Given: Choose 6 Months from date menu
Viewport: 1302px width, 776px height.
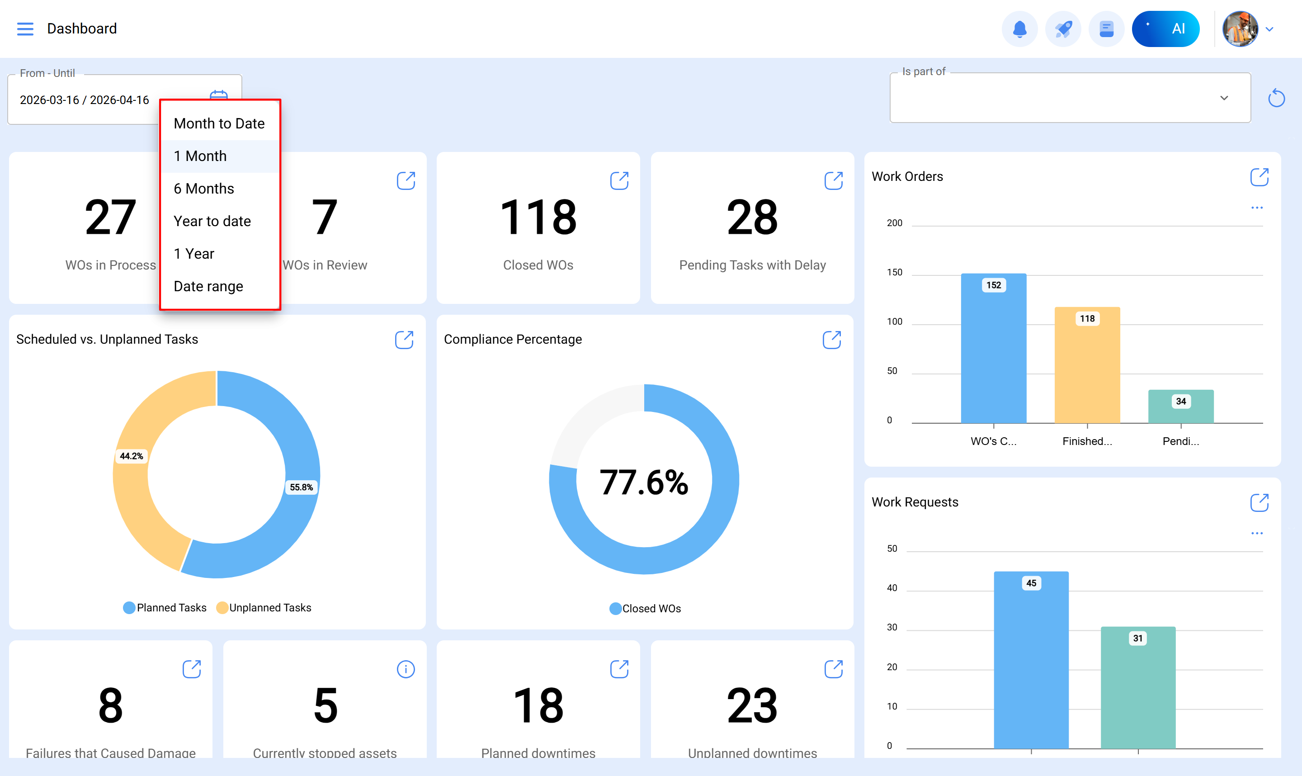Looking at the screenshot, I should tap(204, 188).
